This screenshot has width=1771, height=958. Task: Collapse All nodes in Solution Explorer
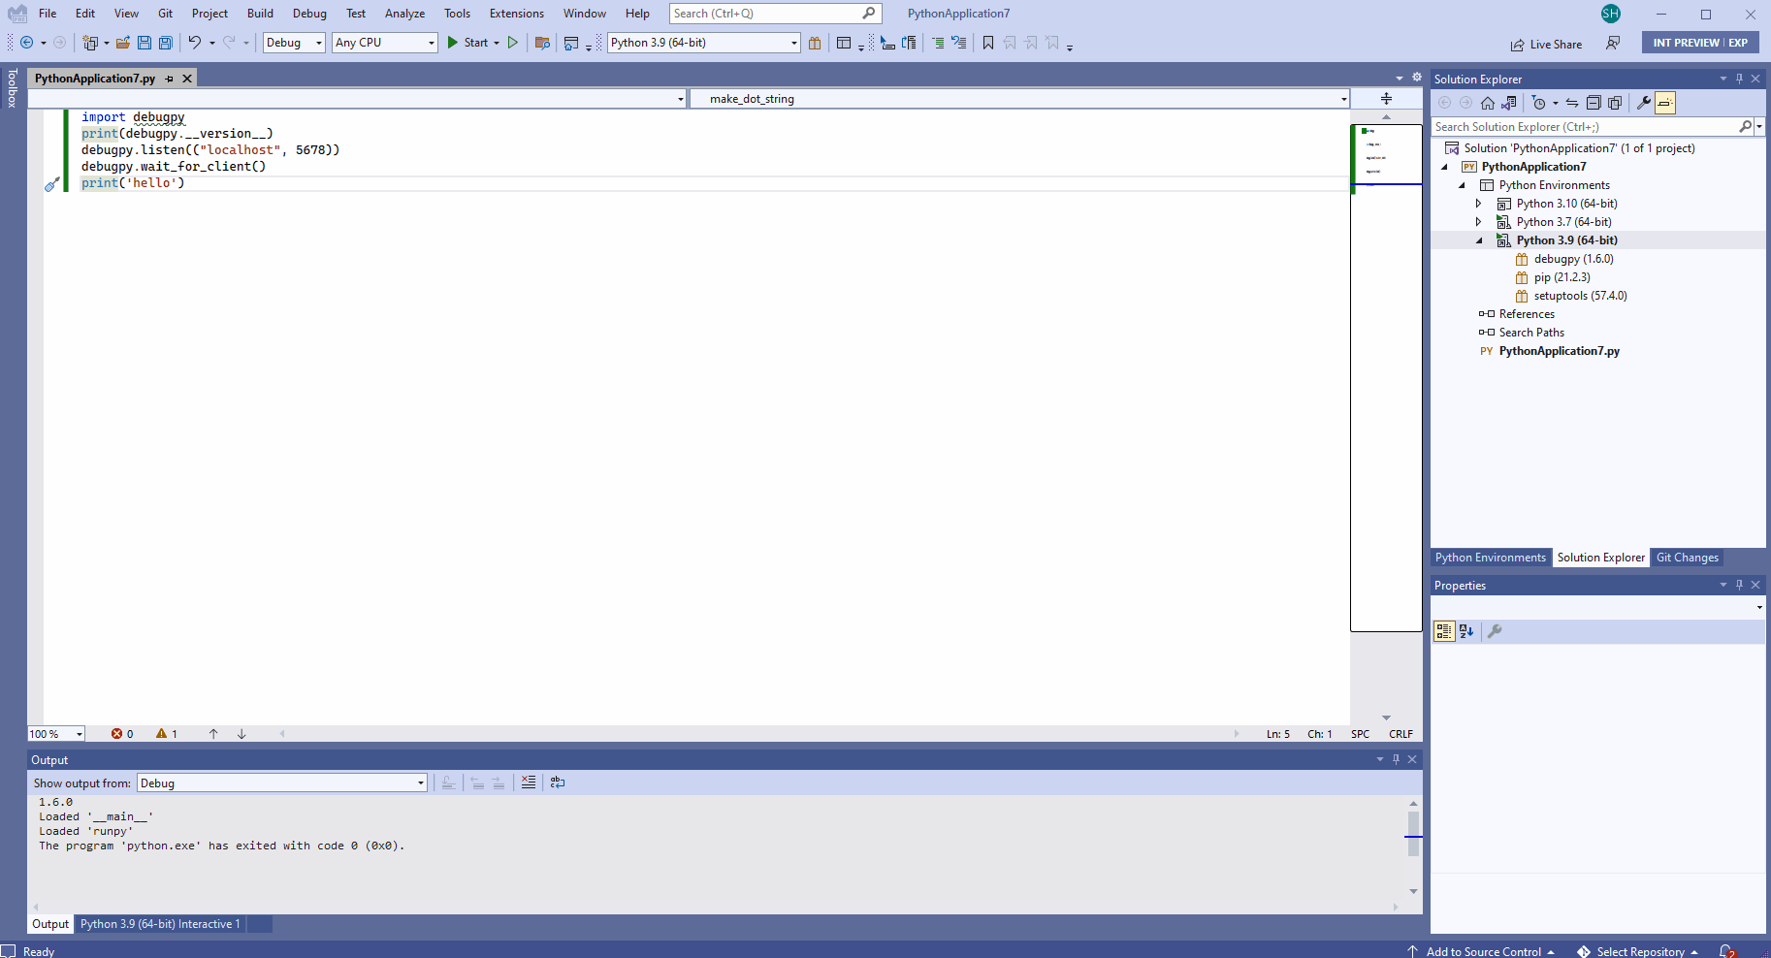click(1594, 102)
